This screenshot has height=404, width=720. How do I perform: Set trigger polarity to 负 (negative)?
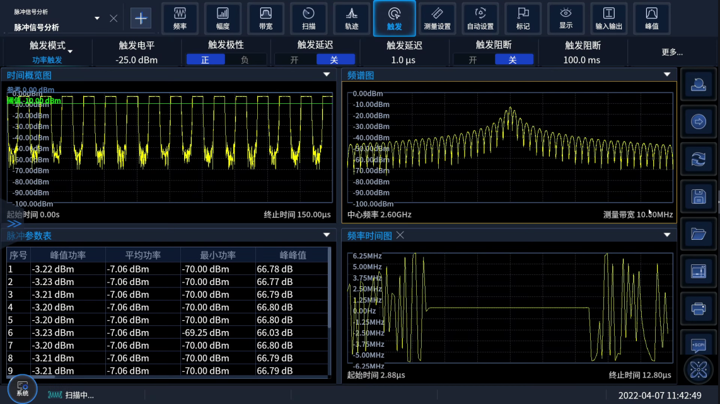[x=245, y=60]
